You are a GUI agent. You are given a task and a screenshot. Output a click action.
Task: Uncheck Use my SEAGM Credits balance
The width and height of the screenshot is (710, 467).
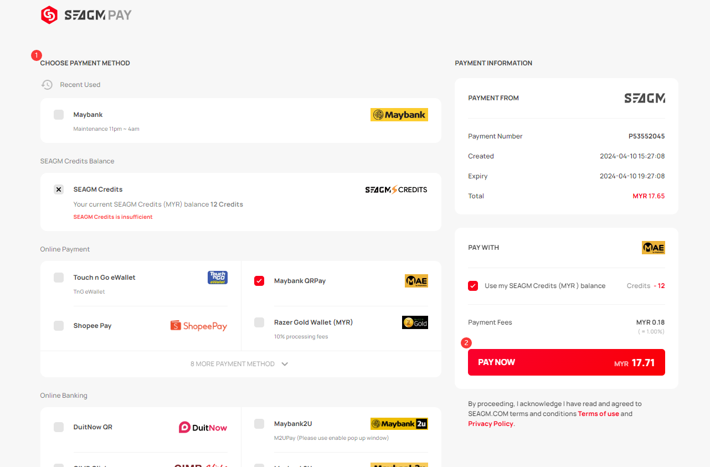click(473, 286)
